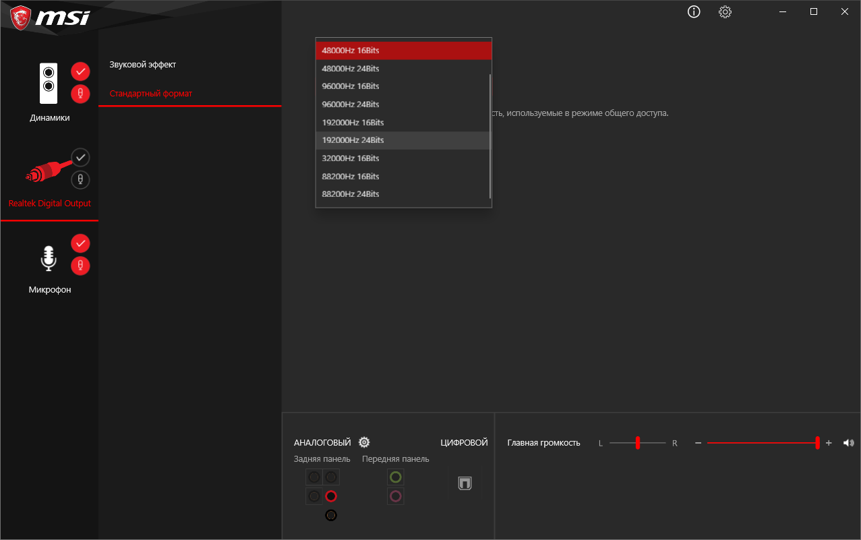The width and height of the screenshot is (861, 540).
Task: Minimize the MSI audio window
Action: tap(783, 11)
